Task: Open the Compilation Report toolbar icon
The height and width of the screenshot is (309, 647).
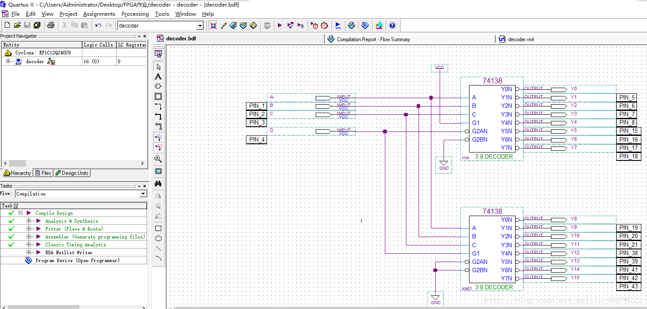Action: tap(352, 25)
